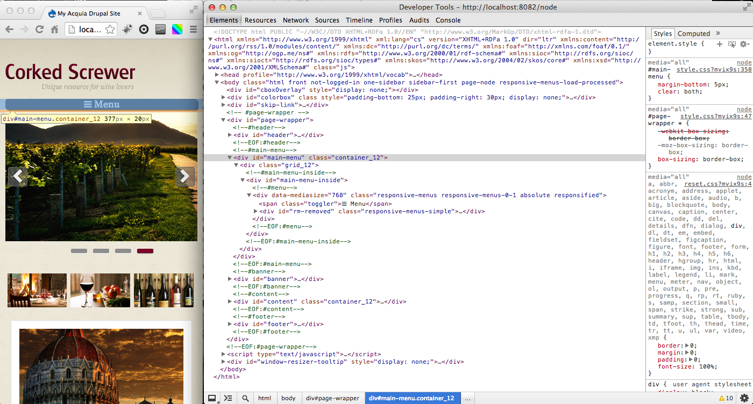Select the first slideshow pager dot
Image resolution: width=753 pixels, height=404 pixels.
point(79,251)
